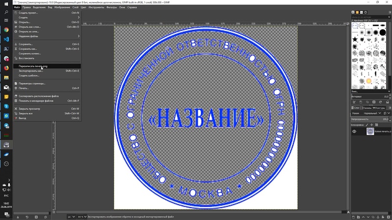Select the star-shaped brush
Viewport: 392px width, 220px height.
pyautogui.click(x=355, y=39)
